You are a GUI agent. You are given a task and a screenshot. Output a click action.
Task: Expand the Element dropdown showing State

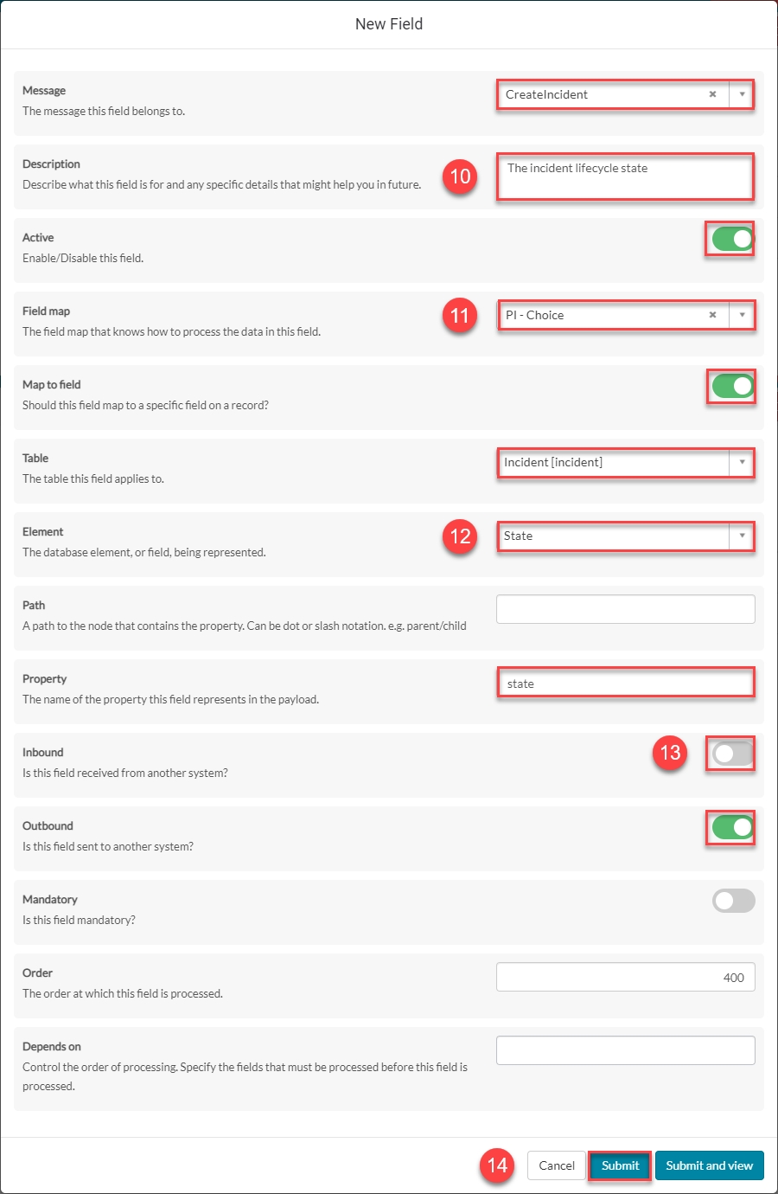click(626, 536)
